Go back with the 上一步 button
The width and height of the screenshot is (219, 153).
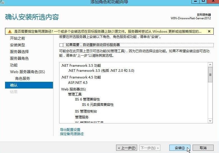click(127, 148)
